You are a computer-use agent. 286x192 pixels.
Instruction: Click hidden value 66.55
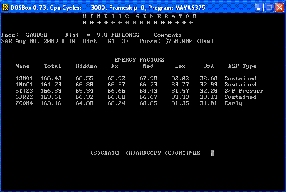[x=84, y=78]
